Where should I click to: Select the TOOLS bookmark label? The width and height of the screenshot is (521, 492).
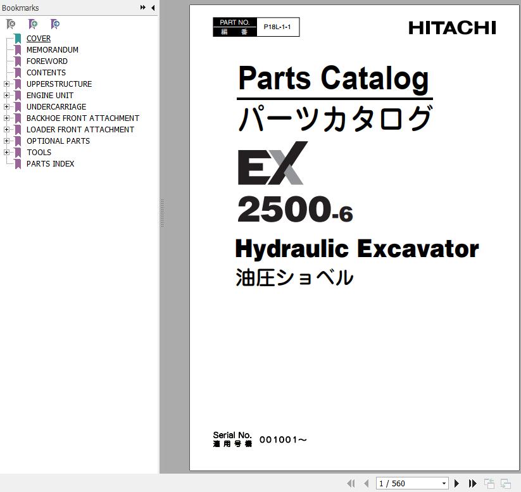point(39,152)
